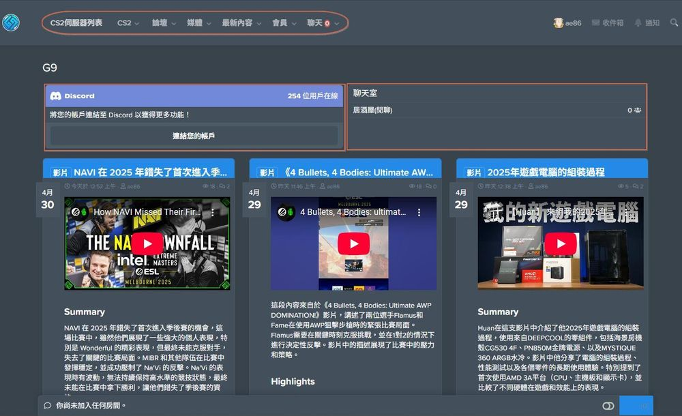Screen dimensions: 682x416
Task: Click the 連結您的帳戶 button
Action: [x=194, y=136]
